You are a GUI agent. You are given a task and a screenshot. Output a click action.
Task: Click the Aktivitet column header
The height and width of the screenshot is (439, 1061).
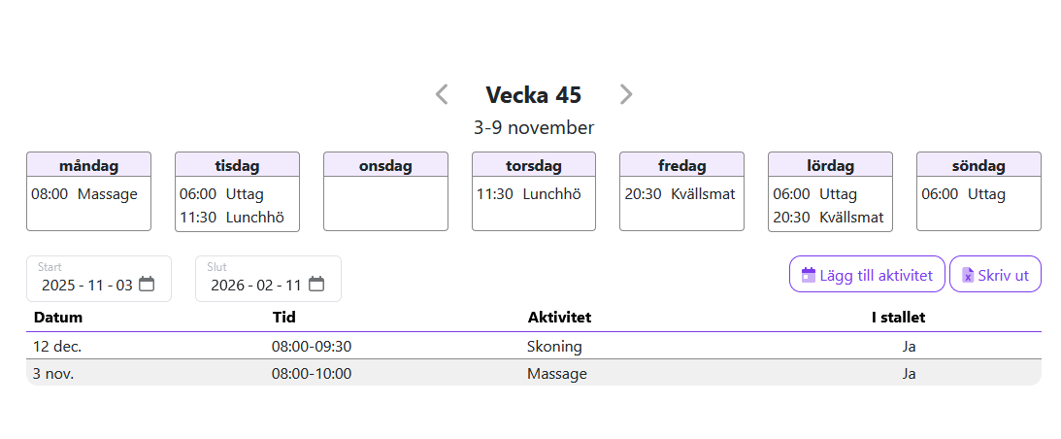coord(559,318)
